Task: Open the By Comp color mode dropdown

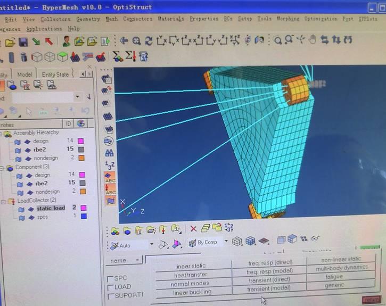Action: coord(226,241)
